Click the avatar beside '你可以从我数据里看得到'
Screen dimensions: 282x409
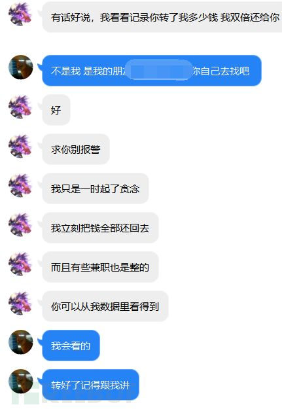20,303
